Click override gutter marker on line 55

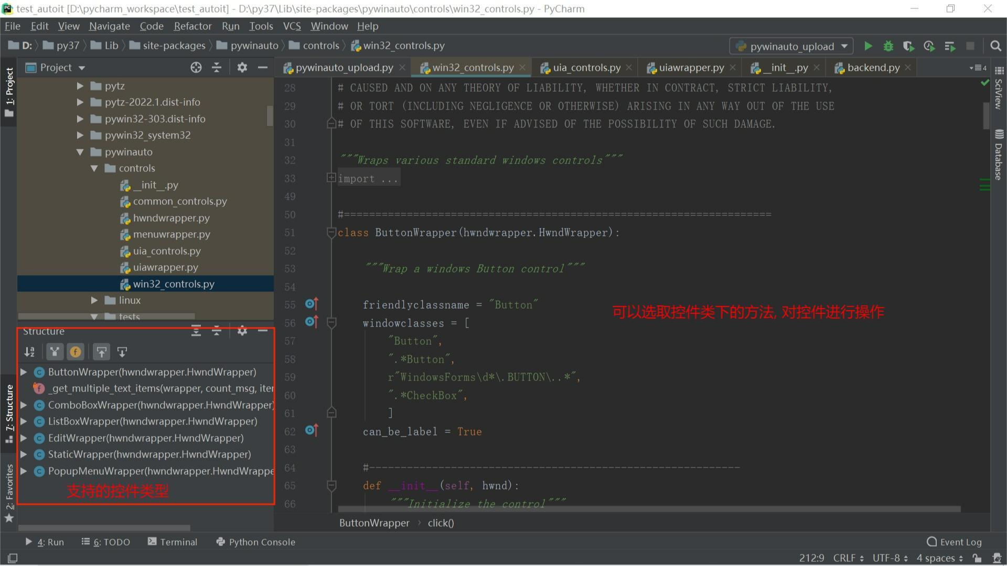coord(311,304)
